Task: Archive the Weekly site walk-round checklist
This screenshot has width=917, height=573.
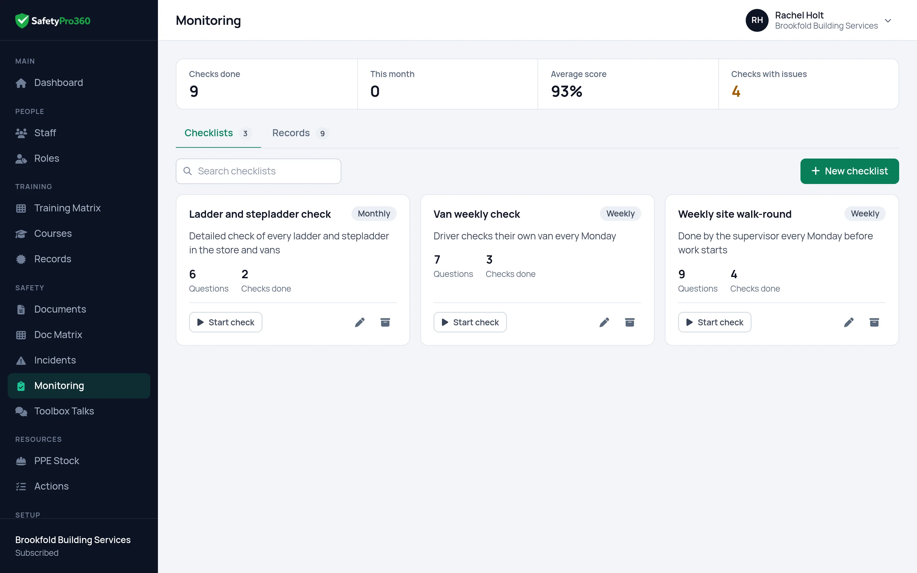Action: click(874, 322)
